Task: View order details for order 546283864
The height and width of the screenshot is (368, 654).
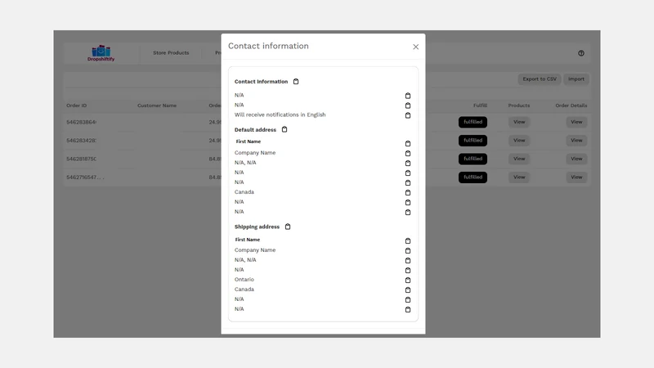Action: (x=576, y=122)
